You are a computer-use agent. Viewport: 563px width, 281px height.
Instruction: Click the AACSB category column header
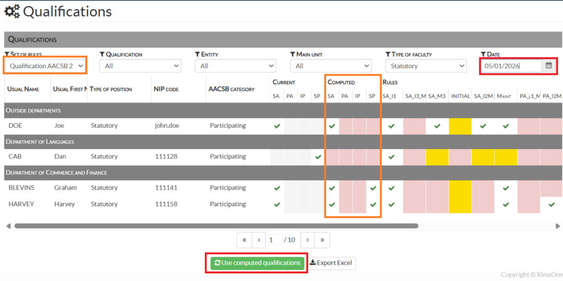[x=231, y=89]
